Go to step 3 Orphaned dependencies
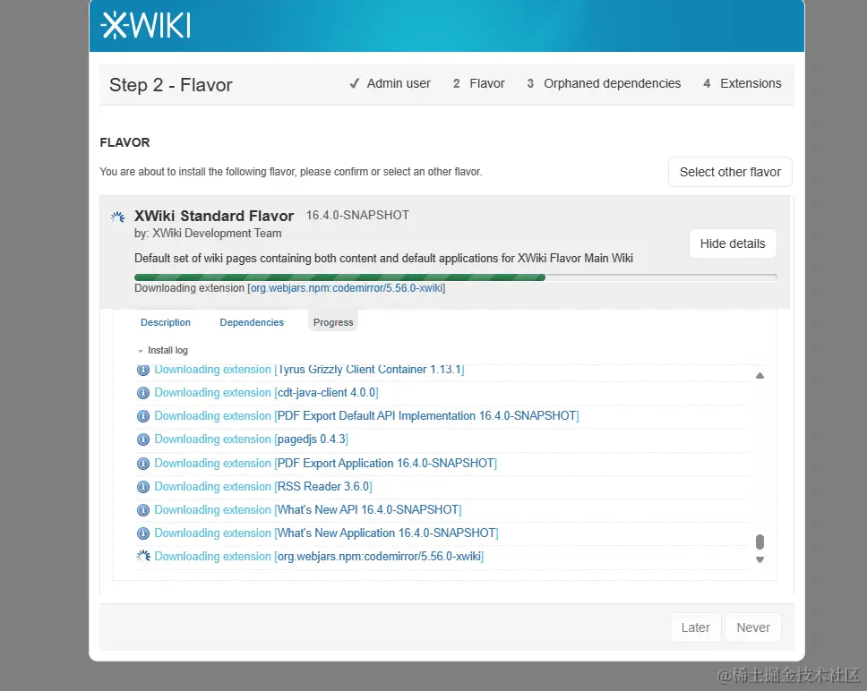The image size is (867, 691). [x=604, y=83]
